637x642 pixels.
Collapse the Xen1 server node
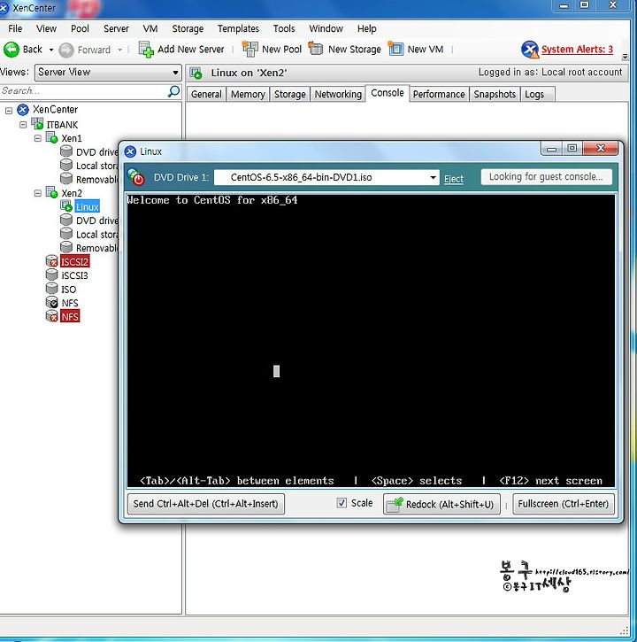click(x=38, y=138)
